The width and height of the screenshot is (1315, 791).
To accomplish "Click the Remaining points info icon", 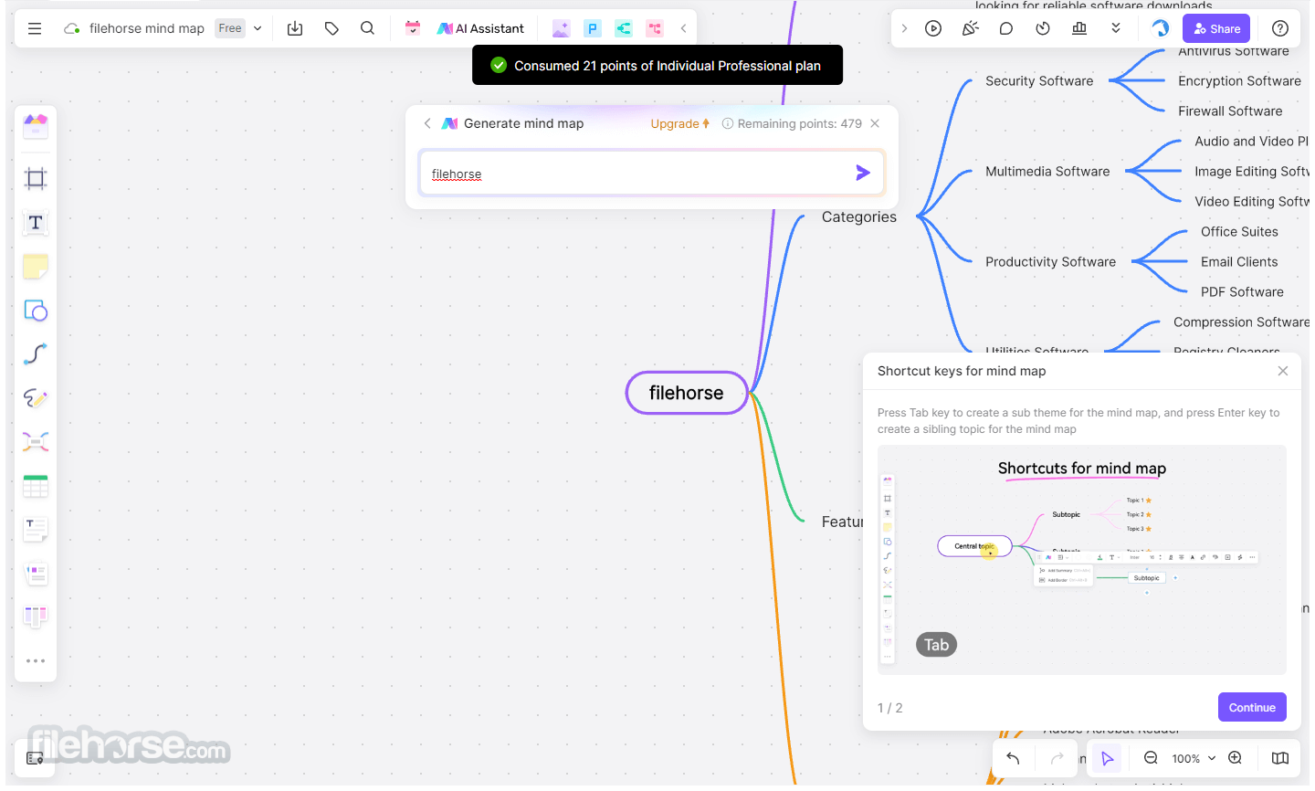I will click(728, 123).
